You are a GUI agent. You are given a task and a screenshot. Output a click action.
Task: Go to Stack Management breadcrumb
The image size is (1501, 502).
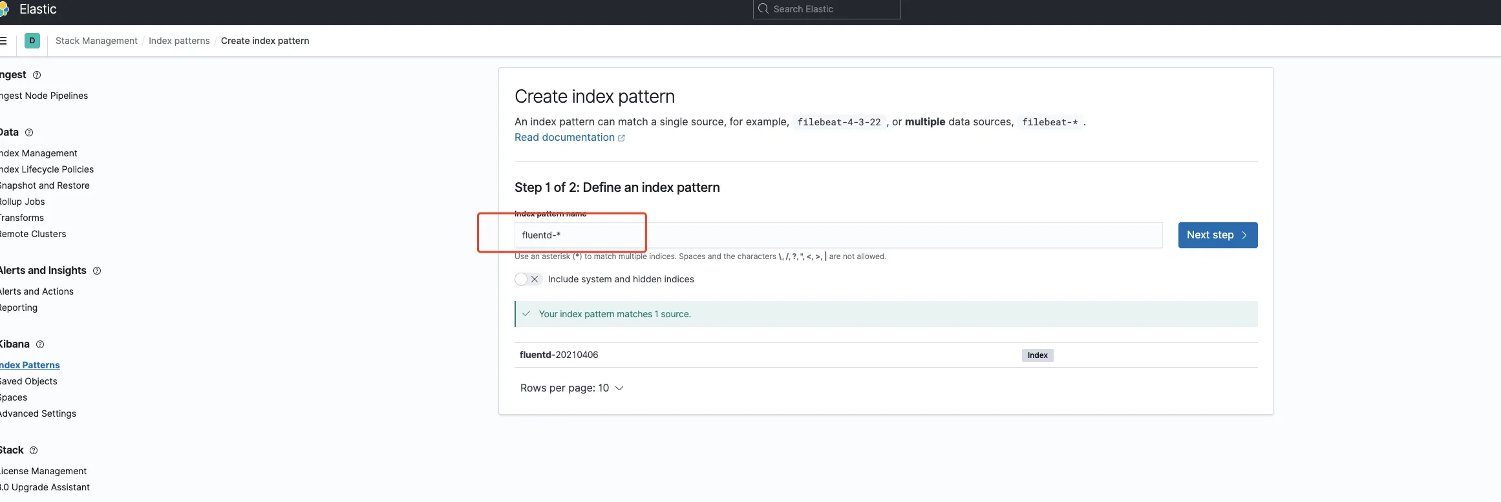[x=96, y=41]
